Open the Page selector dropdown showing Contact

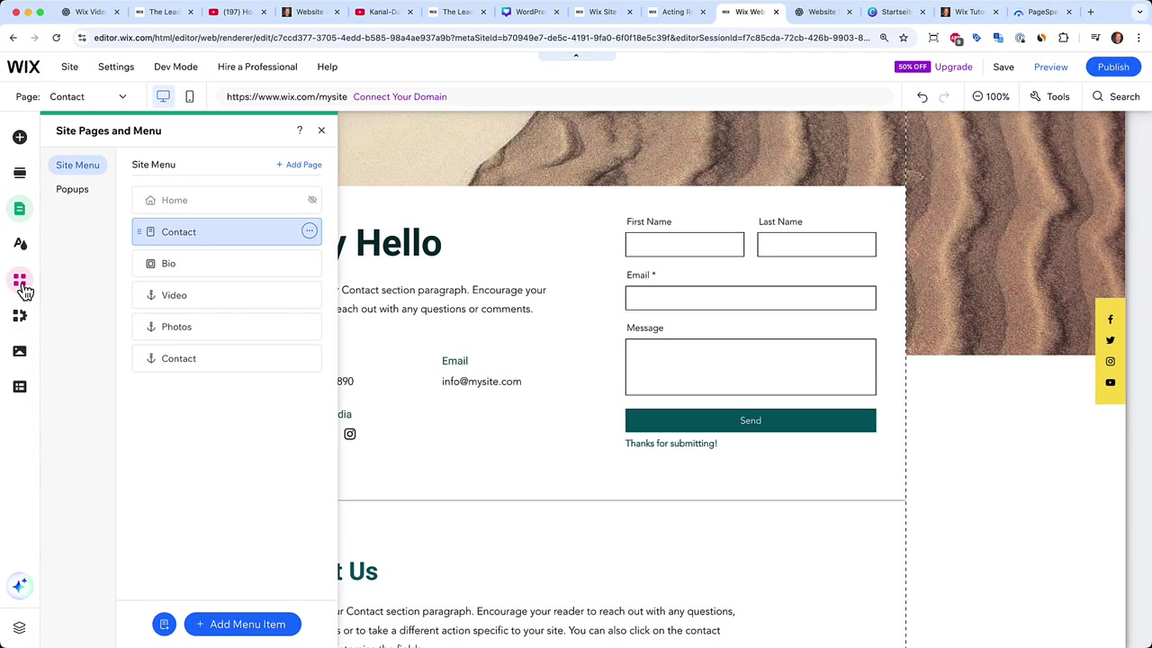tap(87, 96)
